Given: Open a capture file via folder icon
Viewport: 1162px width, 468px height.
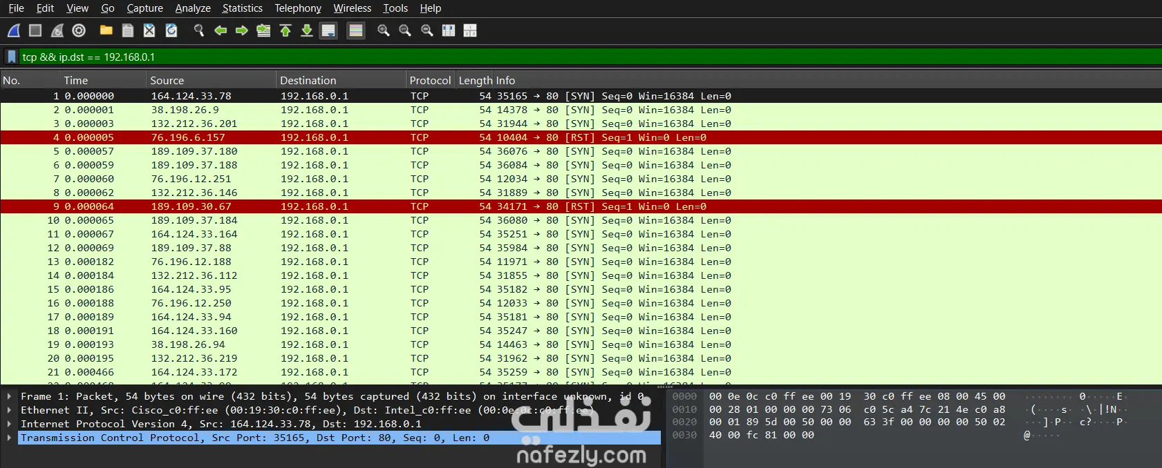Looking at the screenshot, I should click(x=106, y=30).
